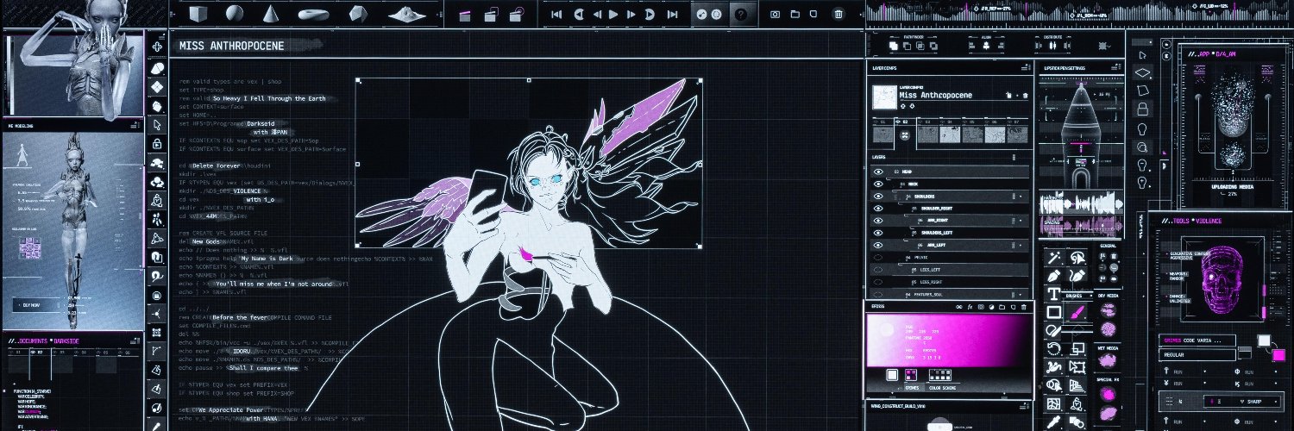Open the LAYERS panel header

(880, 158)
